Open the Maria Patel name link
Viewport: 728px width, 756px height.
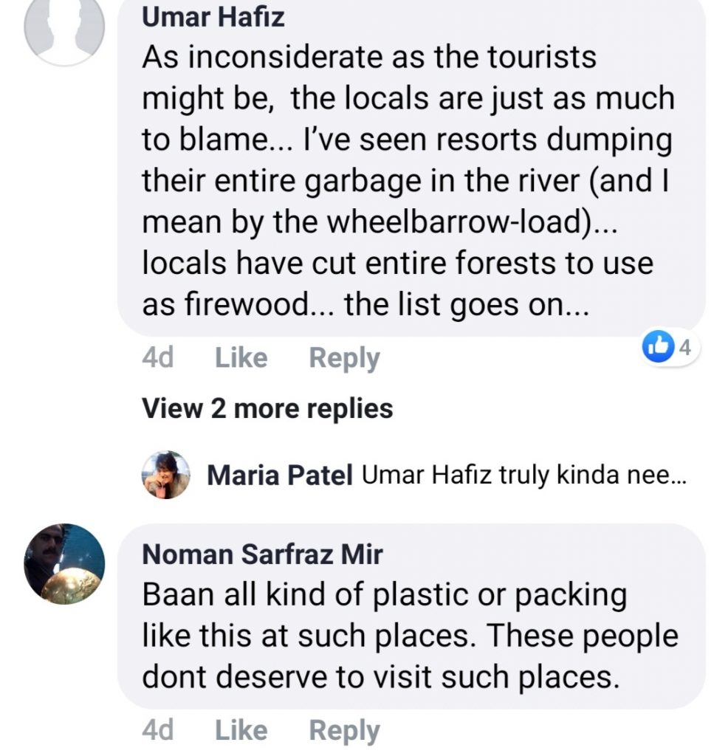tap(280, 476)
